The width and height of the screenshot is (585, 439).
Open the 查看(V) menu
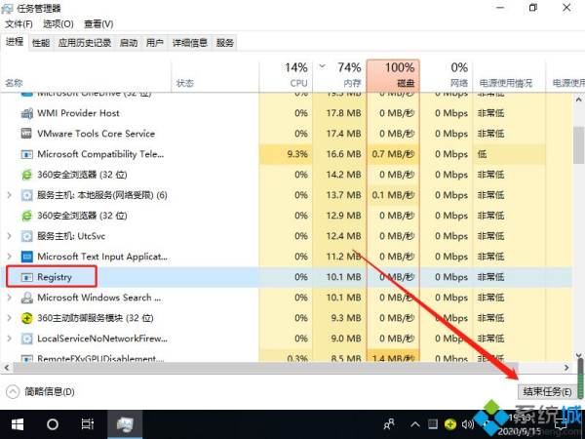click(98, 23)
